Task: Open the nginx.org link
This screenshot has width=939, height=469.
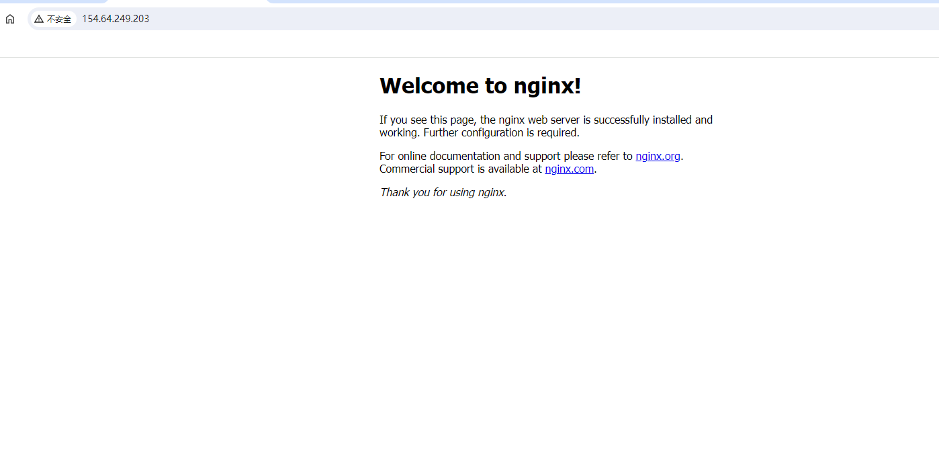Action: pos(658,156)
